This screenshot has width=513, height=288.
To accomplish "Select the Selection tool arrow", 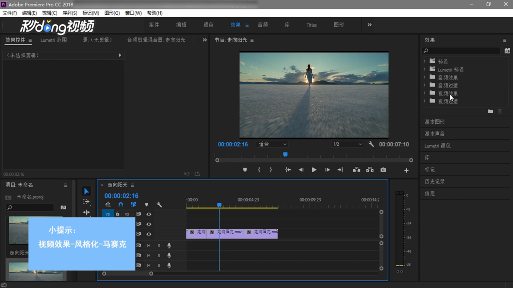I will pyautogui.click(x=86, y=191).
